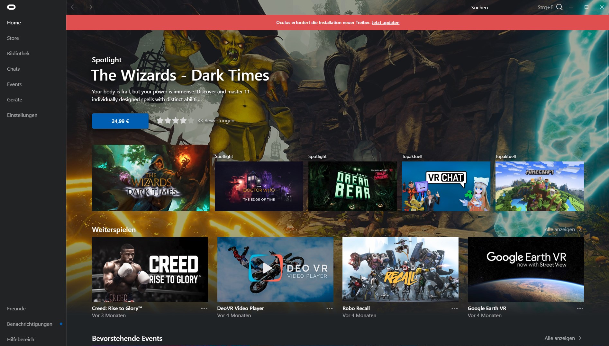The width and height of the screenshot is (609, 346).
Task: Select the Doctor Who Edge of Time thumbnail
Action: point(259,186)
